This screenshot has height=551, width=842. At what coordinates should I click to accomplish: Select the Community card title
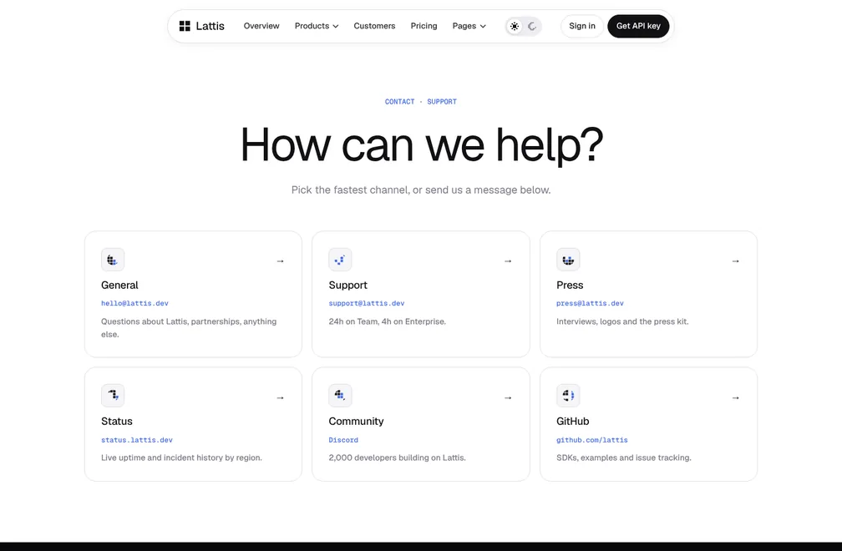pos(356,421)
